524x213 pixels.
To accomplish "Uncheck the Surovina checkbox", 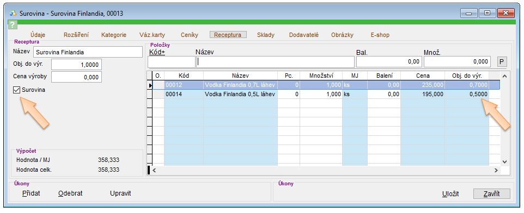I will (x=17, y=90).
